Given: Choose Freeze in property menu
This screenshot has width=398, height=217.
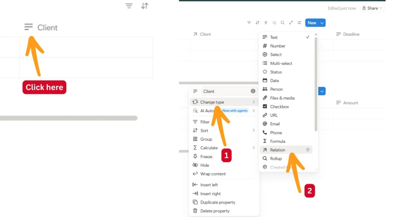Looking at the screenshot, I should pyautogui.click(x=223, y=157).
